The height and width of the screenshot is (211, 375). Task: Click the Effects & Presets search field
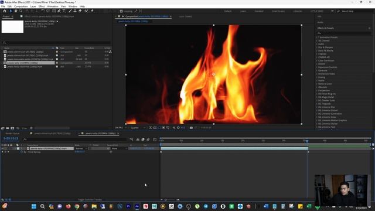(344, 33)
